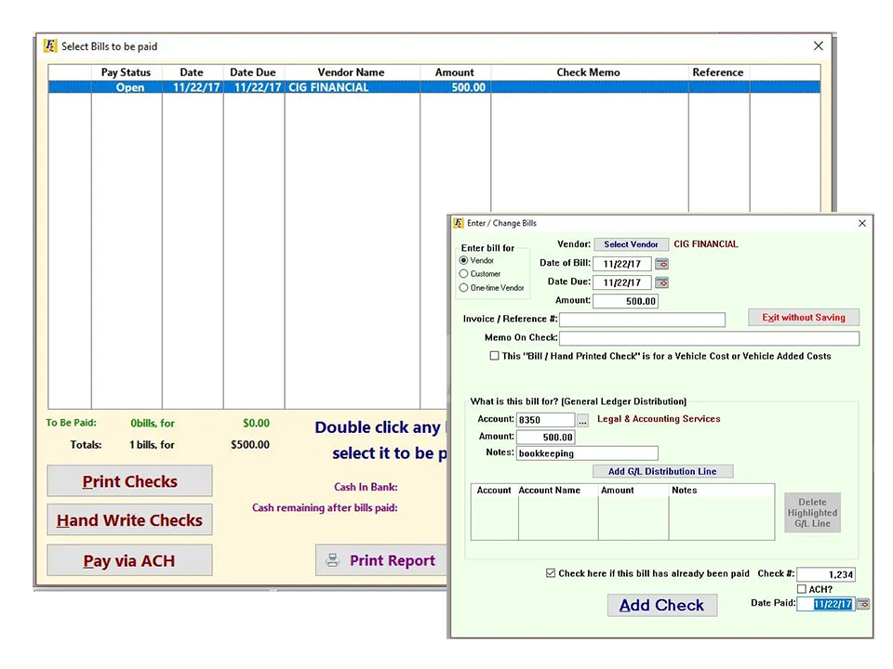Click the Enter / Change Bills app icon
893x669 pixels.
459,223
